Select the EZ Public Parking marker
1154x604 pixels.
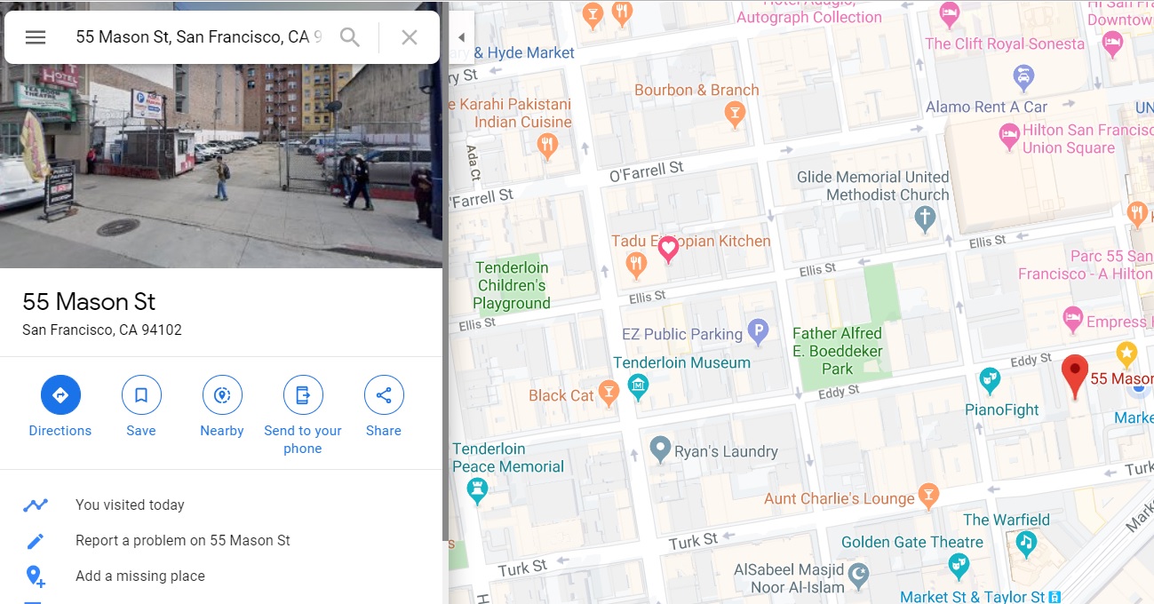coord(758,333)
